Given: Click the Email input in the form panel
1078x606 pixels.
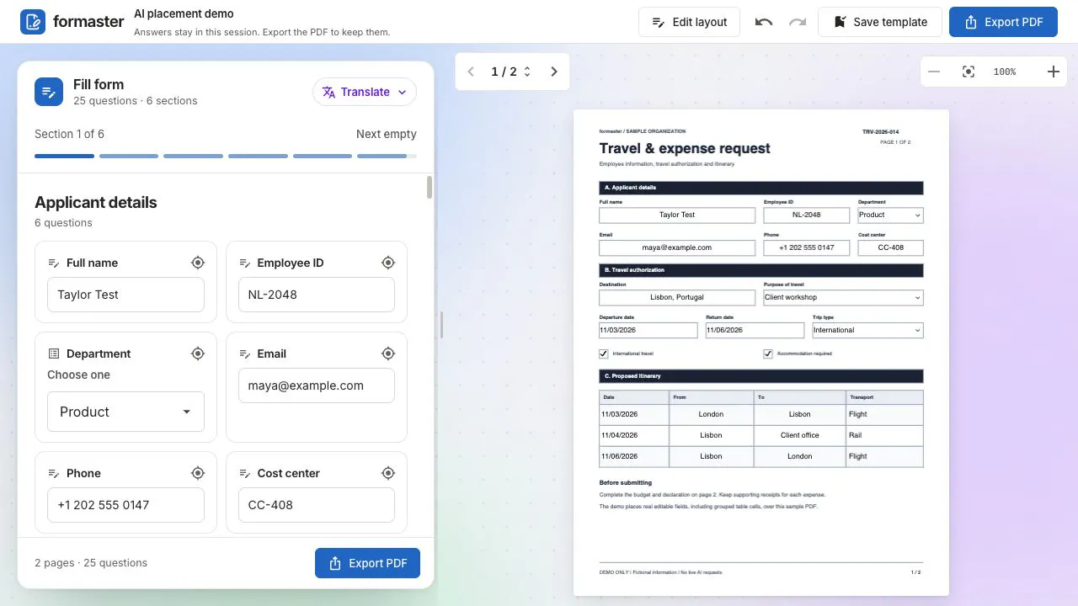Looking at the screenshot, I should point(317,385).
